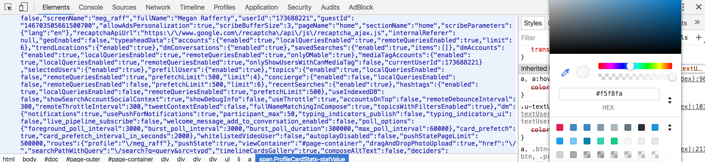
Task: Select the eyedropper color picker tool
Action: (x=565, y=73)
